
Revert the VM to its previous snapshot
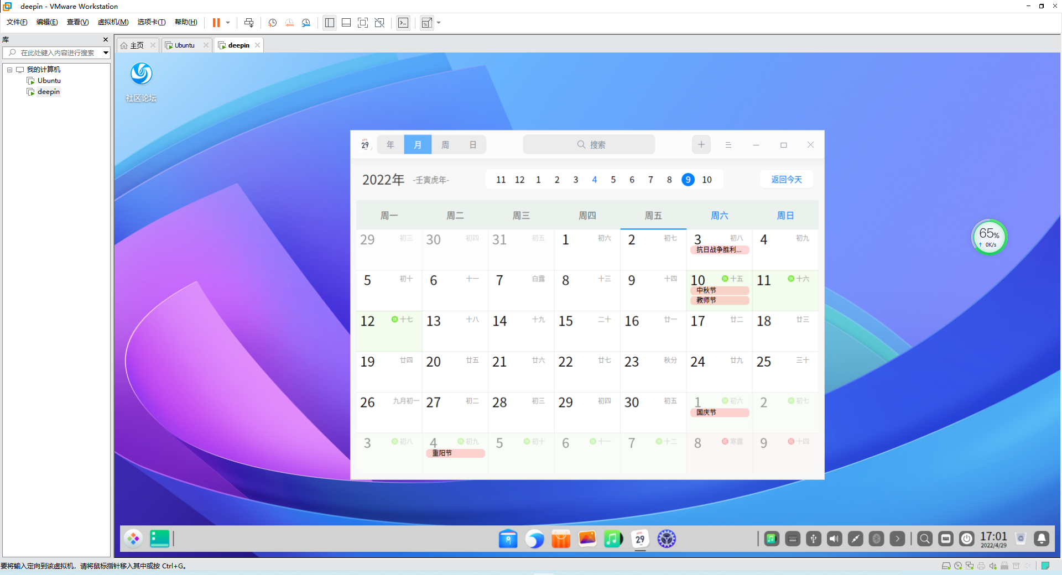coord(289,23)
